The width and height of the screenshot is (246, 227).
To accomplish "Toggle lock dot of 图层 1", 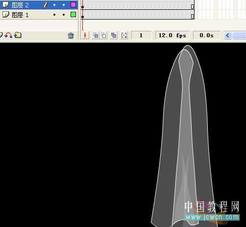I will point(64,15).
